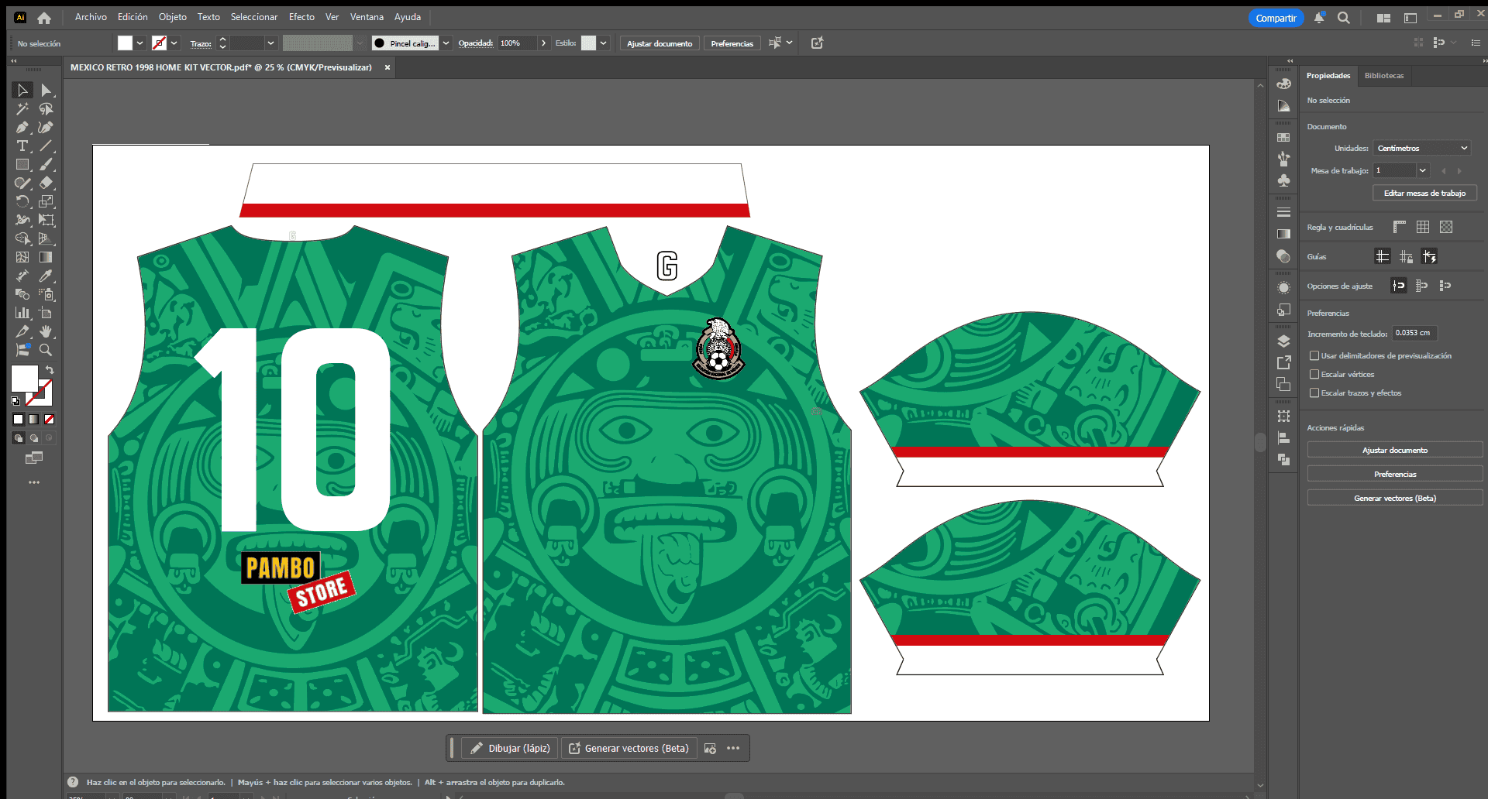
Task: Expand the Opacidad arrow
Action: click(x=543, y=43)
